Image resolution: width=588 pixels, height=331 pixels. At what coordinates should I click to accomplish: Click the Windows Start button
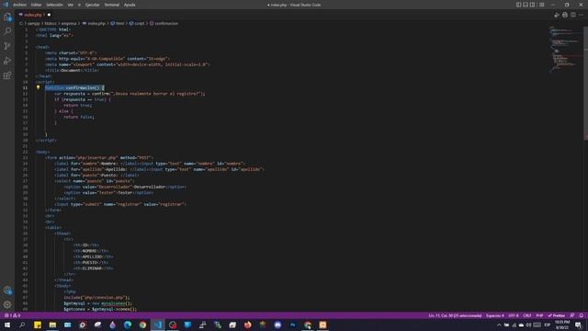coord(7,325)
